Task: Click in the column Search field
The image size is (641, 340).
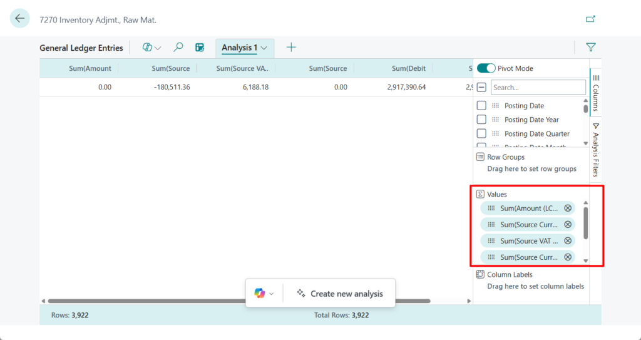Action: click(538, 88)
